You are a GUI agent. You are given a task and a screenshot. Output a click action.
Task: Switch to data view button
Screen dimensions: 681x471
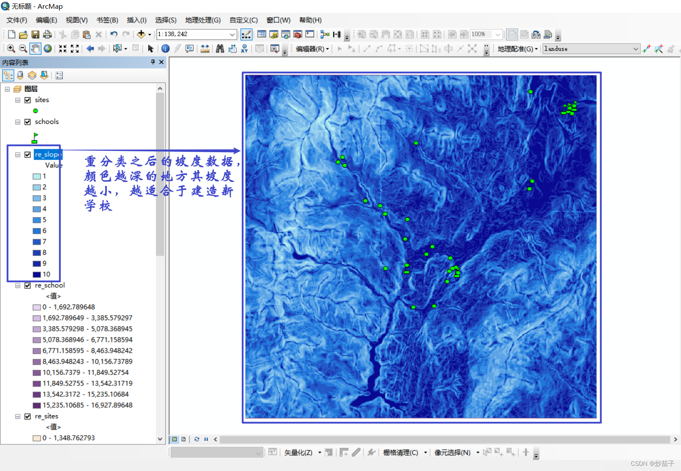(175, 439)
